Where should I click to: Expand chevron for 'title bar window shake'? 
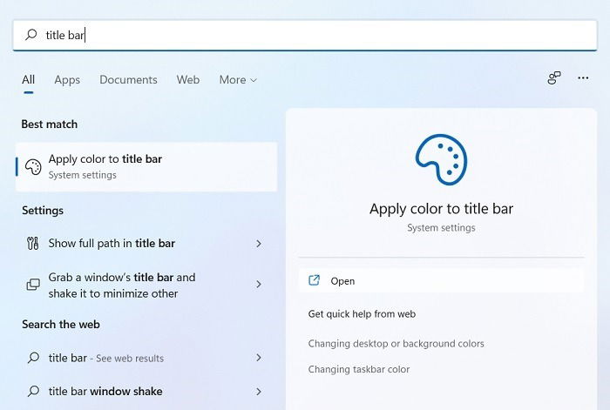pos(259,391)
